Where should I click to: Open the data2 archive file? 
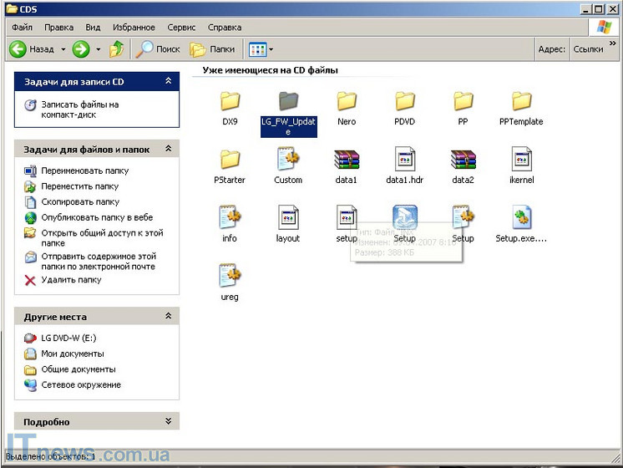[463, 160]
